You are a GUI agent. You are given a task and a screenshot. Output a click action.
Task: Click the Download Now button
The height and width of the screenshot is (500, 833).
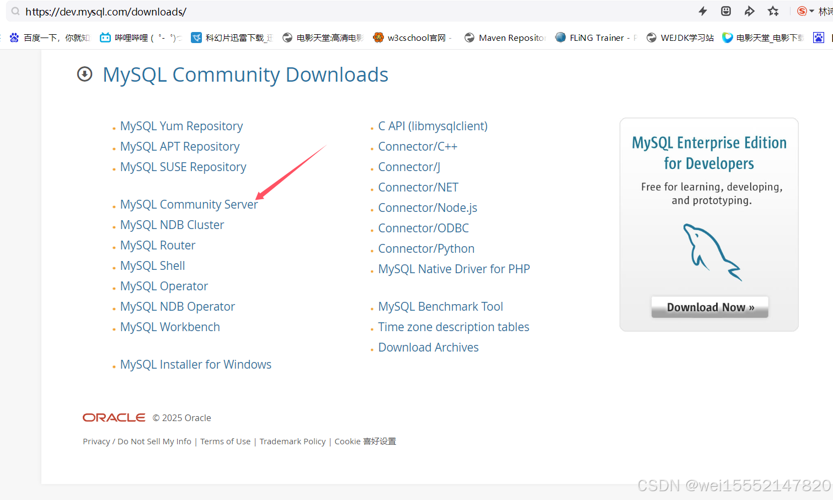click(x=710, y=307)
